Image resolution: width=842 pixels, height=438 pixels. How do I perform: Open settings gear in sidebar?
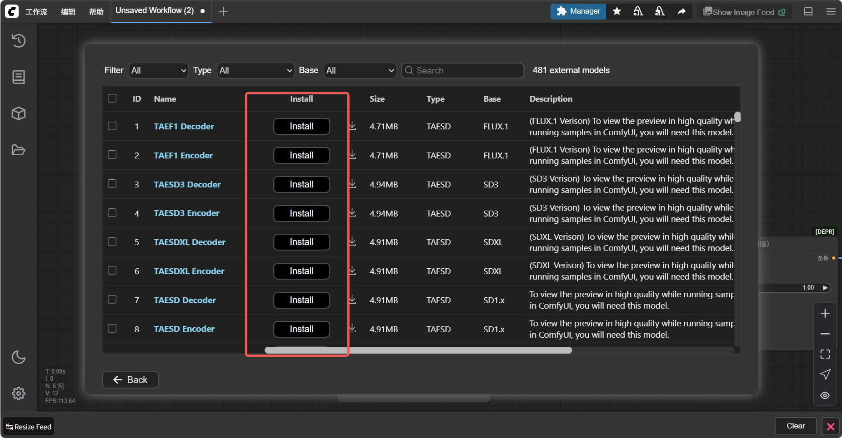[x=18, y=394]
